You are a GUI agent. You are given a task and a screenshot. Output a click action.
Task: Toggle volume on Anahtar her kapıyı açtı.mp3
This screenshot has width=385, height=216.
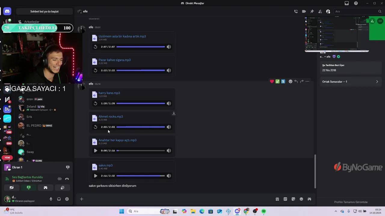169,151
